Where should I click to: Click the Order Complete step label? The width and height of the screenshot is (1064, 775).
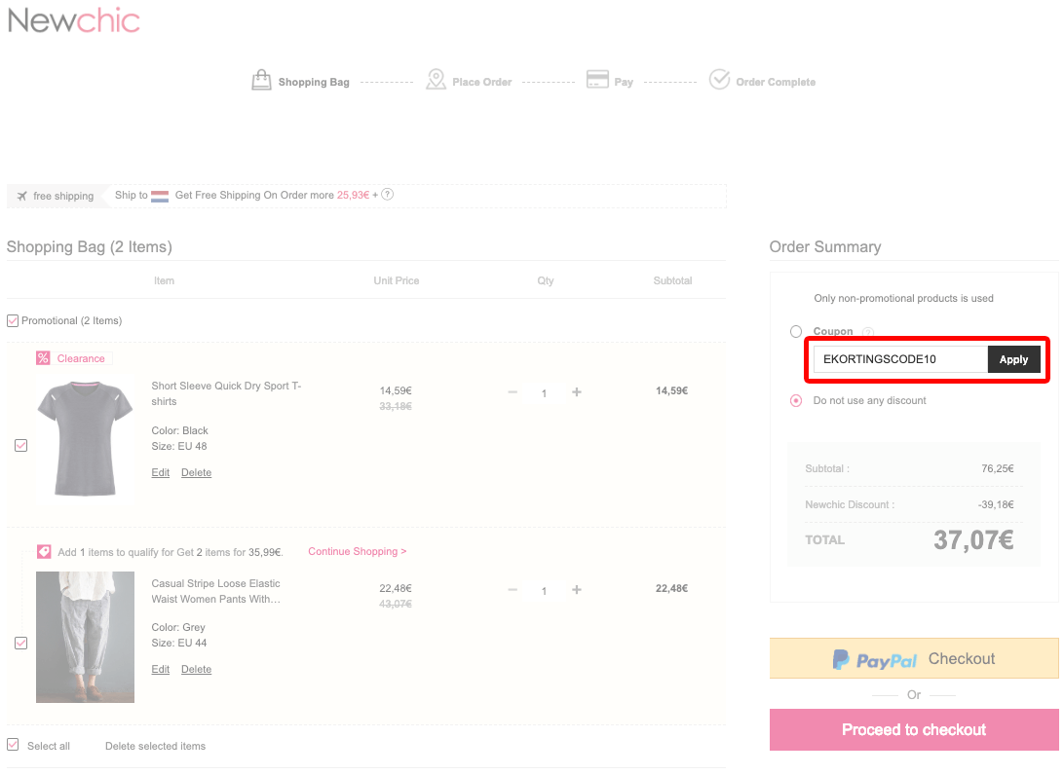776,82
